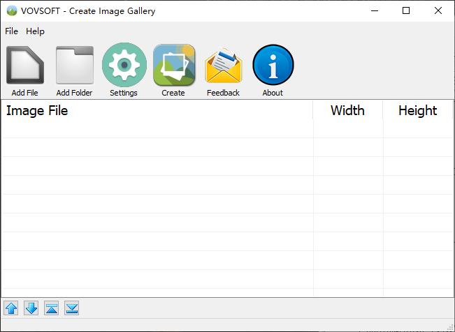The image size is (455, 332).
Task: Move selected image to bottom of list
Action: click(x=72, y=308)
